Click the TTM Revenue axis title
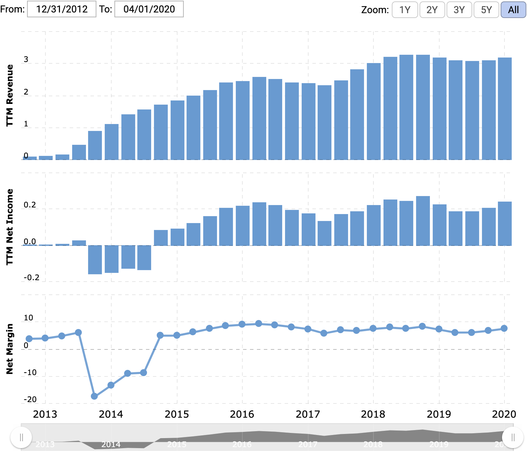The width and height of the screenshot is (527, 453). [x=9, y=95]
